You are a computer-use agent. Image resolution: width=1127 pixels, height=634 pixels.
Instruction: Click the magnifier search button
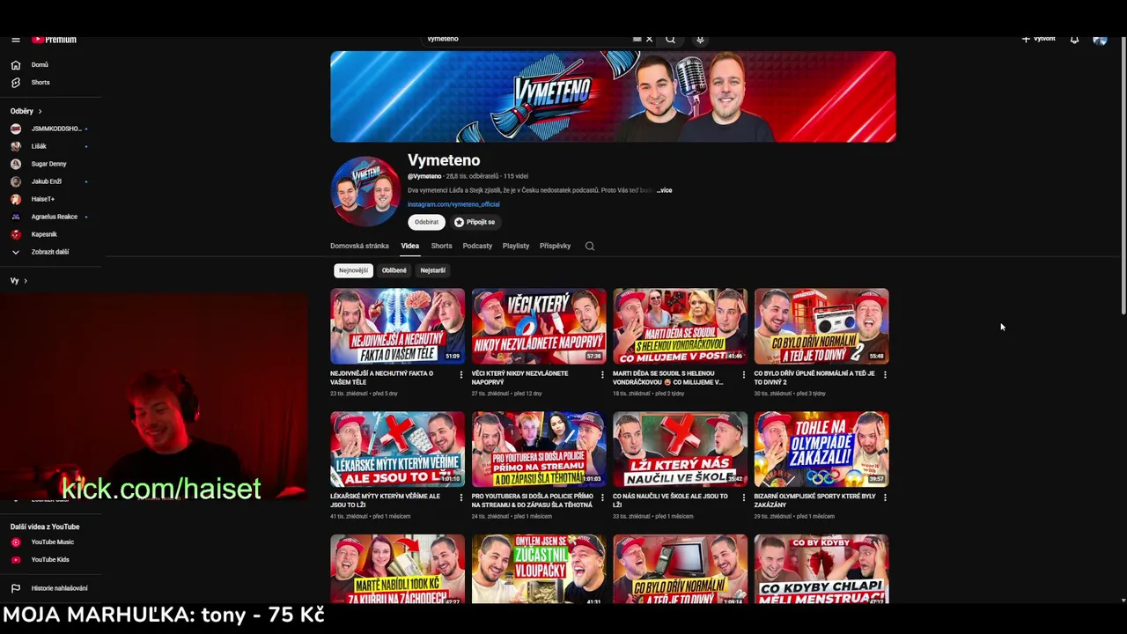tap(670, 39)
